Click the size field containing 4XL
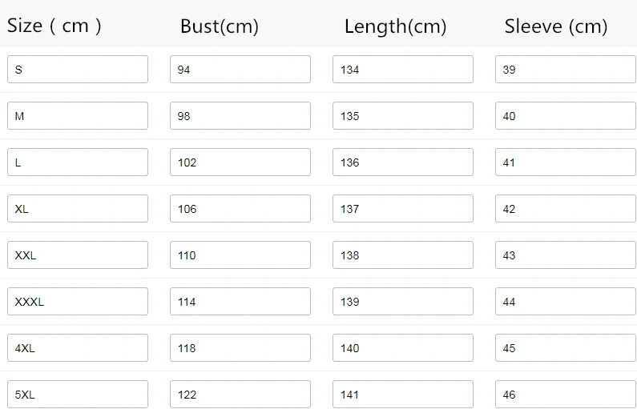Screen dimensions: 637x409 [x=78, y=347]
